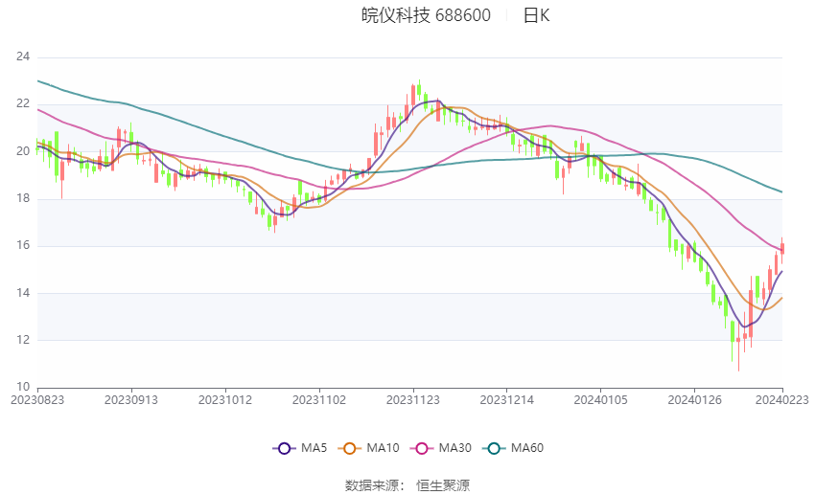Click x-axis date label 20231012

pyautogui.click(x=225, y=400)
